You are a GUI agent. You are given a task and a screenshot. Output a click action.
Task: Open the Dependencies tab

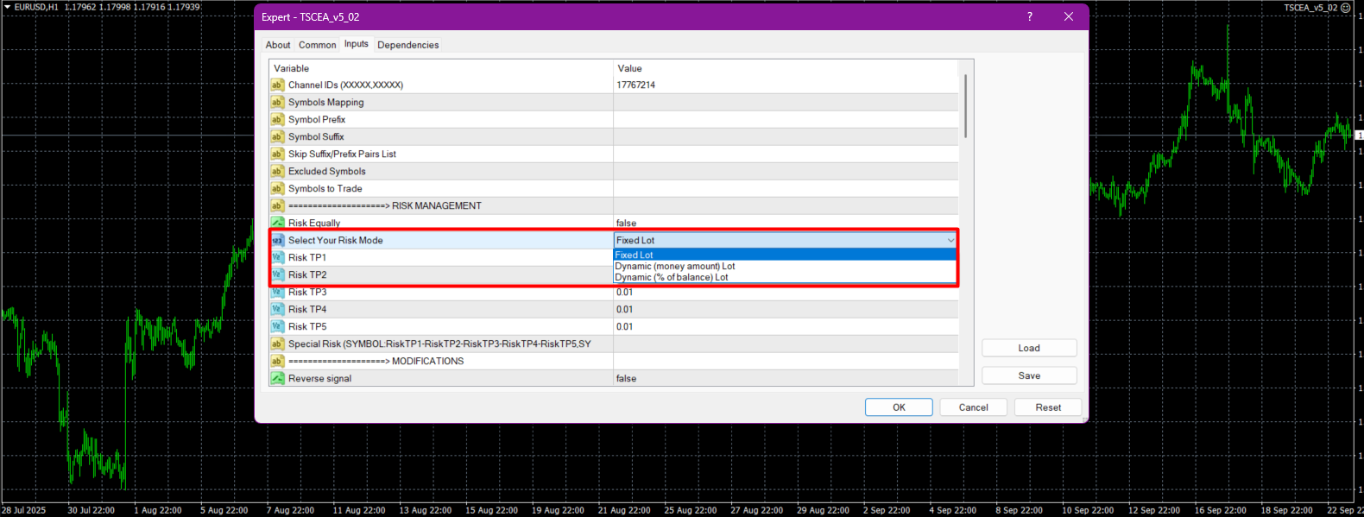(x=407, y=45)
